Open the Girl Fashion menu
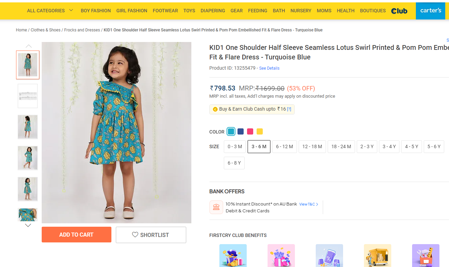 (x=132, y=11)
